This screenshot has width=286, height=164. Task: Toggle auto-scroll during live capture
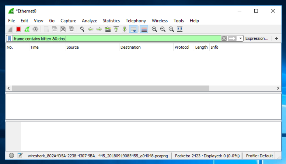(133, 29)
